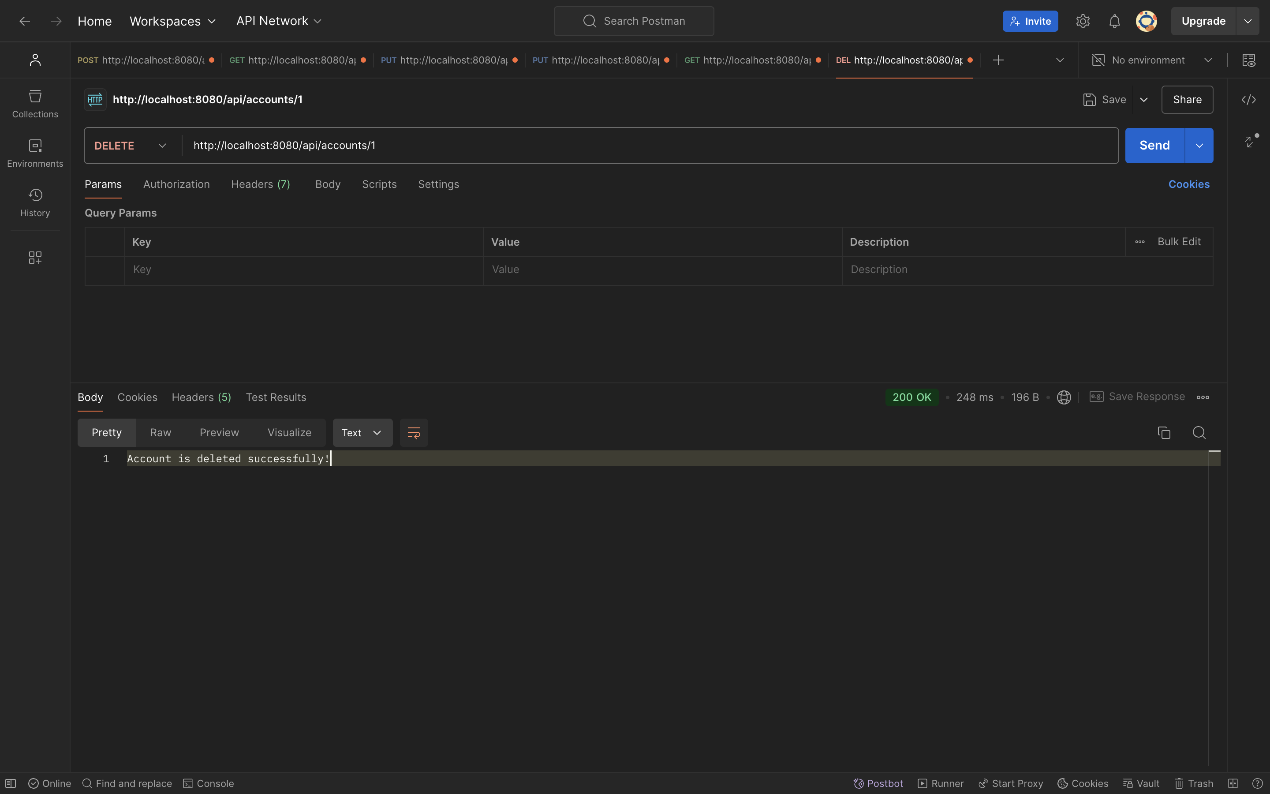Toggle the sidebar panel in status bar
Screen dimensions: 1270x794
(x=11, y=783)
